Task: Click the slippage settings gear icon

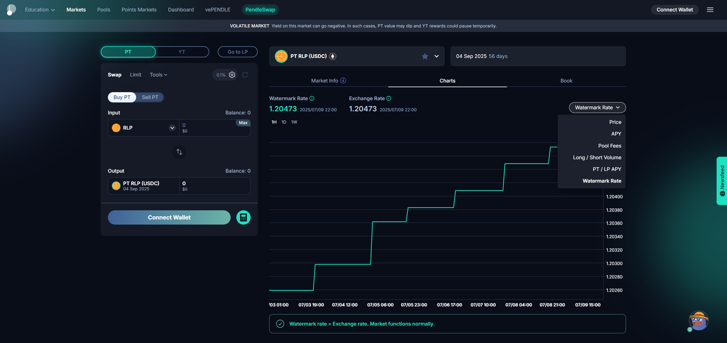Action: pos(232,75)
